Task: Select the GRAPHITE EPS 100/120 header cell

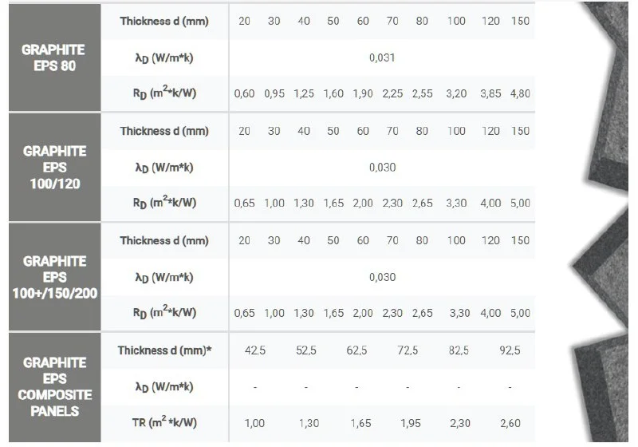Action: pos(54,167)
